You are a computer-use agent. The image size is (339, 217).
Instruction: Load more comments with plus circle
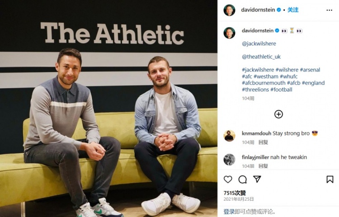tap(278, 114)
